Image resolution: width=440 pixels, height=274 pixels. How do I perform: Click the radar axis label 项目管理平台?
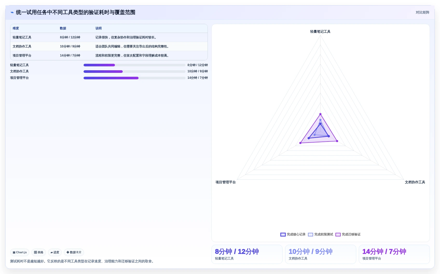(225, 182)
